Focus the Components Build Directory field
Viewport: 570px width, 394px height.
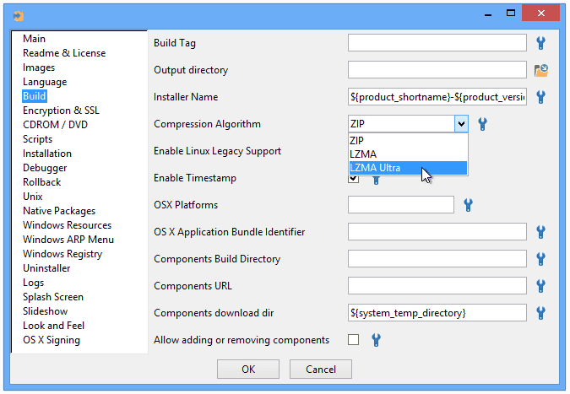437,259
